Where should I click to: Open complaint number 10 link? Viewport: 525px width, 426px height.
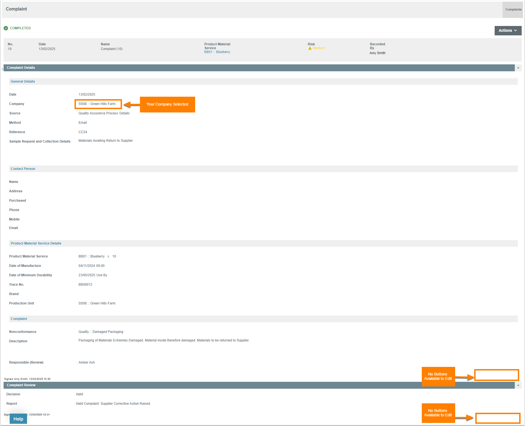pyautogui.click(x=10, y=49)
